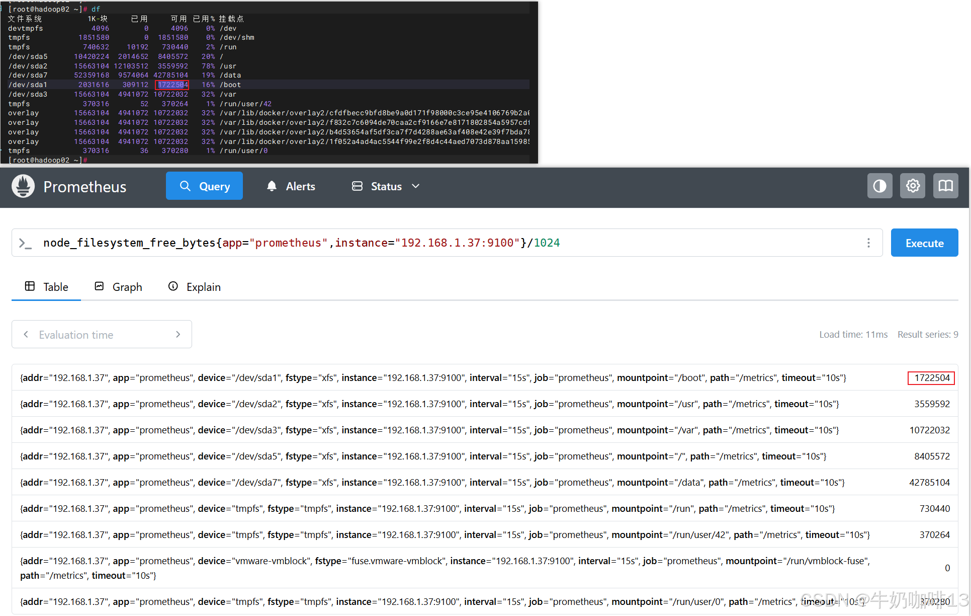Screen dimensions: 971x616
Task: Expand the Status dropdown menu
Action: 386,186
